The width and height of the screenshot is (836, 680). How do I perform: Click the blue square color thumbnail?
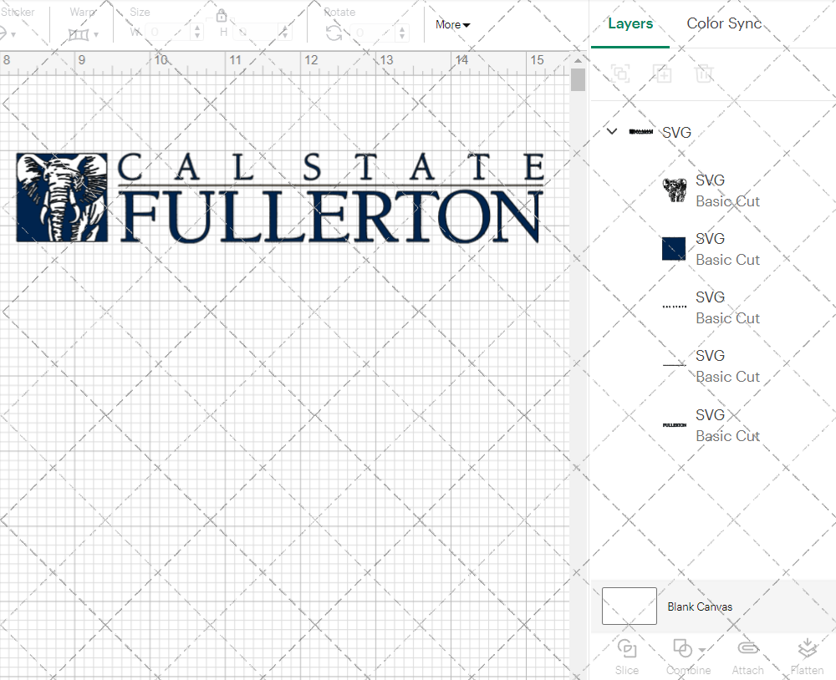click(x=674, y=248)
